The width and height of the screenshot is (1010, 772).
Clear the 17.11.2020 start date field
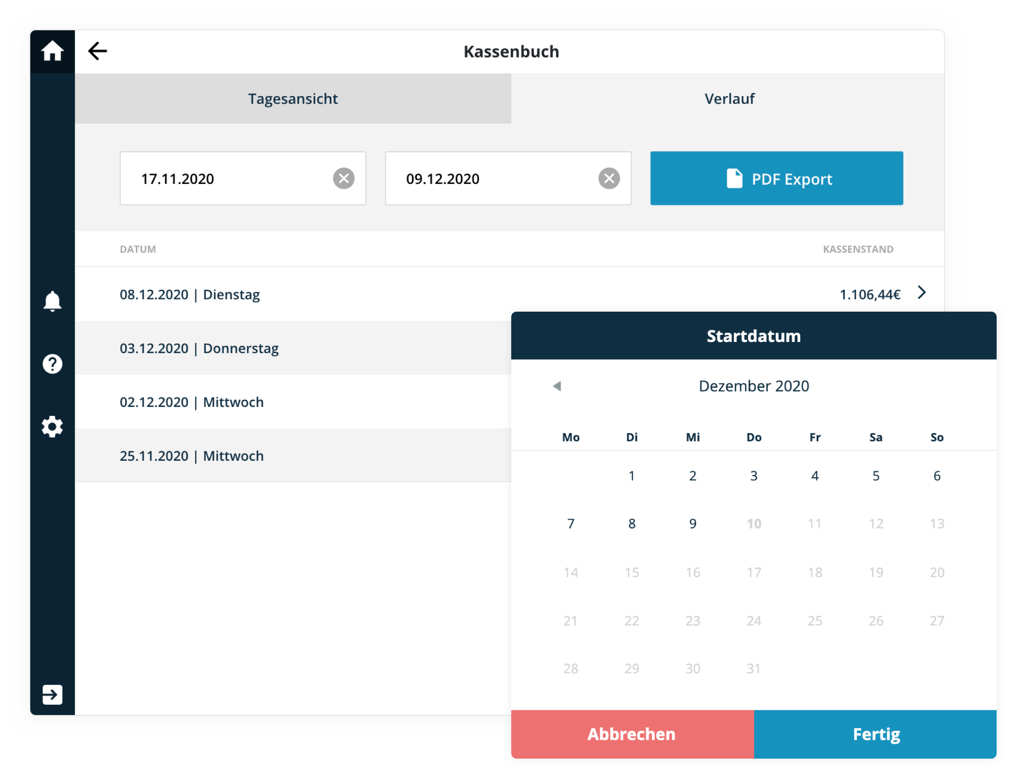(344, 178)
